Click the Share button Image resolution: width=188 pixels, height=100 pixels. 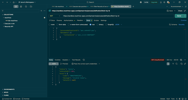(x=180, y=11)
